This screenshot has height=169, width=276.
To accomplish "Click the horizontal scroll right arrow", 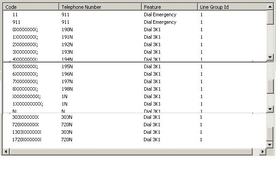I will pyautogui.click(x=263, y=152).
